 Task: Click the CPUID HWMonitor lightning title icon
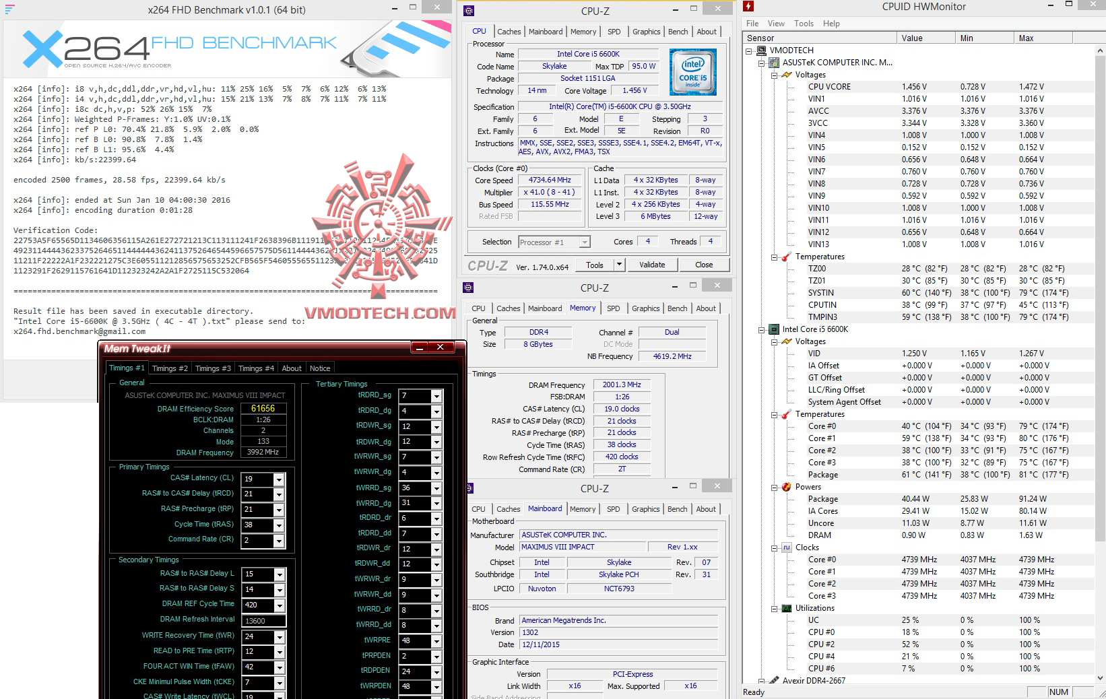click(748, 7)
